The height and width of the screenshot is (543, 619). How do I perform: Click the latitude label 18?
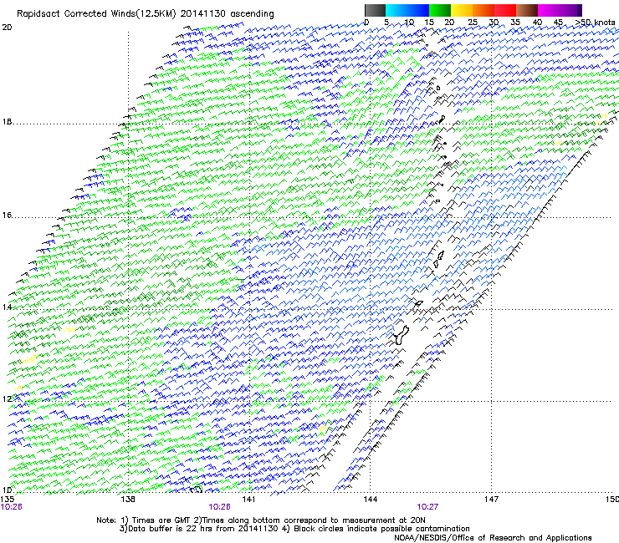(x=7, y=122)
